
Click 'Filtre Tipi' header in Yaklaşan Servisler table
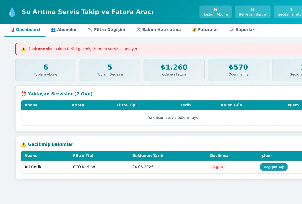click(127, 105)
